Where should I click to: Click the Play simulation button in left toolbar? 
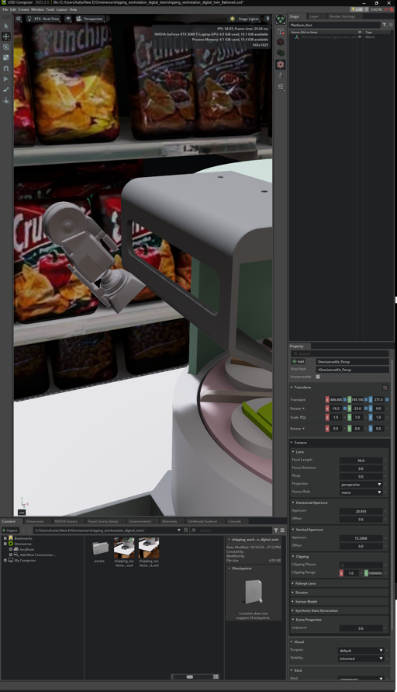click(5, 79)
